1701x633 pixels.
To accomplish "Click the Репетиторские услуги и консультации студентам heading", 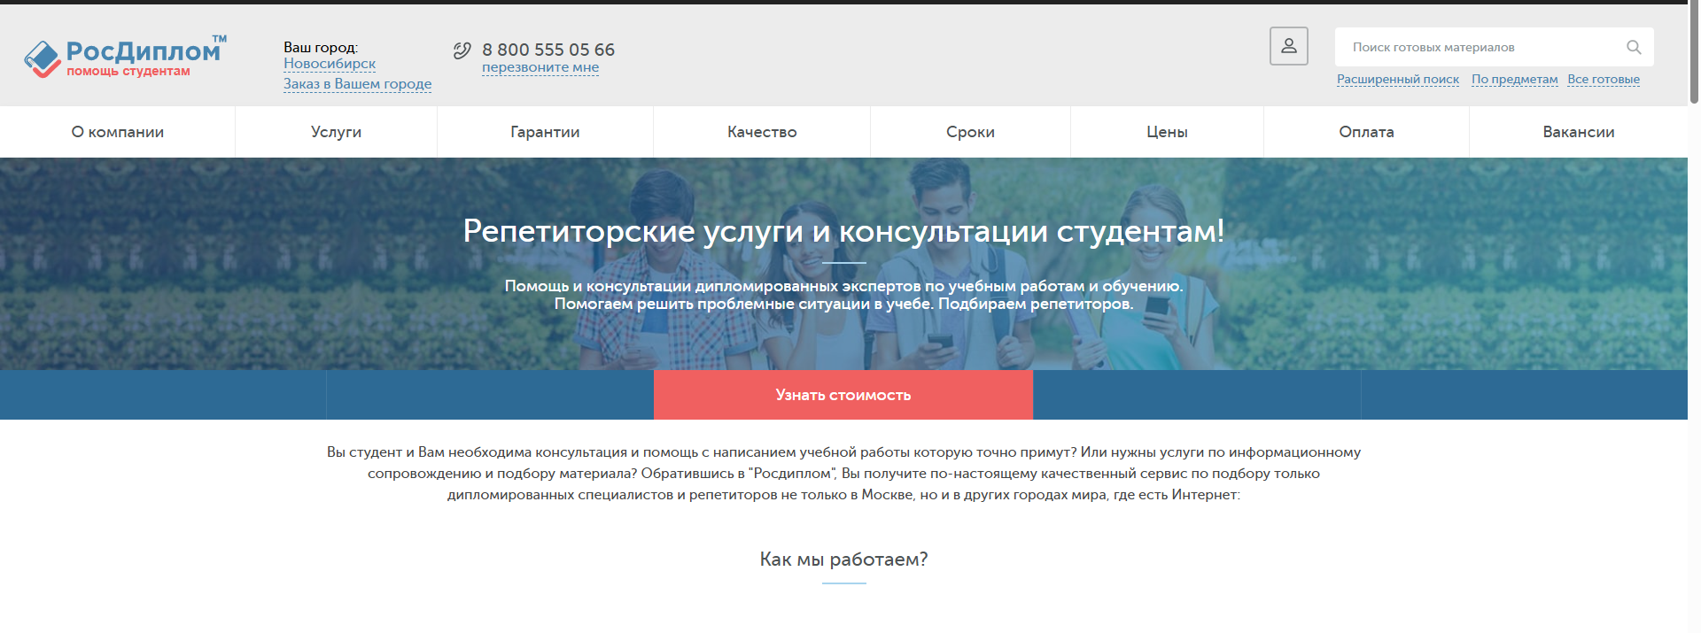I will 843,231.
